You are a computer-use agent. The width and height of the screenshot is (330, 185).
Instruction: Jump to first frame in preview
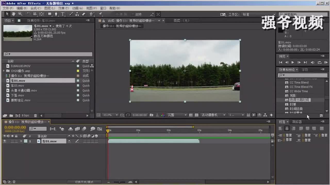(x=280, y=62)
